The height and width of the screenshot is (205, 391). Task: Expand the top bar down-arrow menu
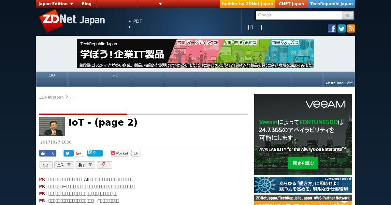tap(160, 4)
